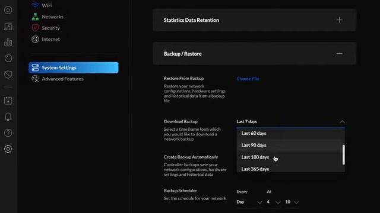Image resolution: width=380 pixels, height=213 pixels.
Task: Click the Last 7 days dropdown field
Action: pos(290,122)
